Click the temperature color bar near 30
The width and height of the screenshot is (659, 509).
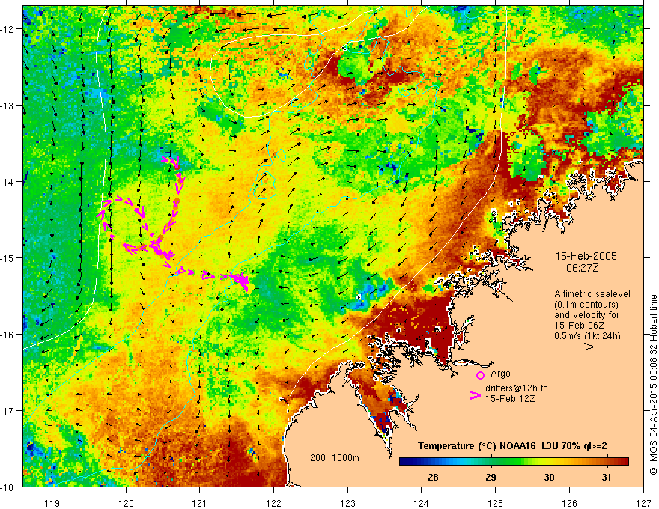point(548,461)
